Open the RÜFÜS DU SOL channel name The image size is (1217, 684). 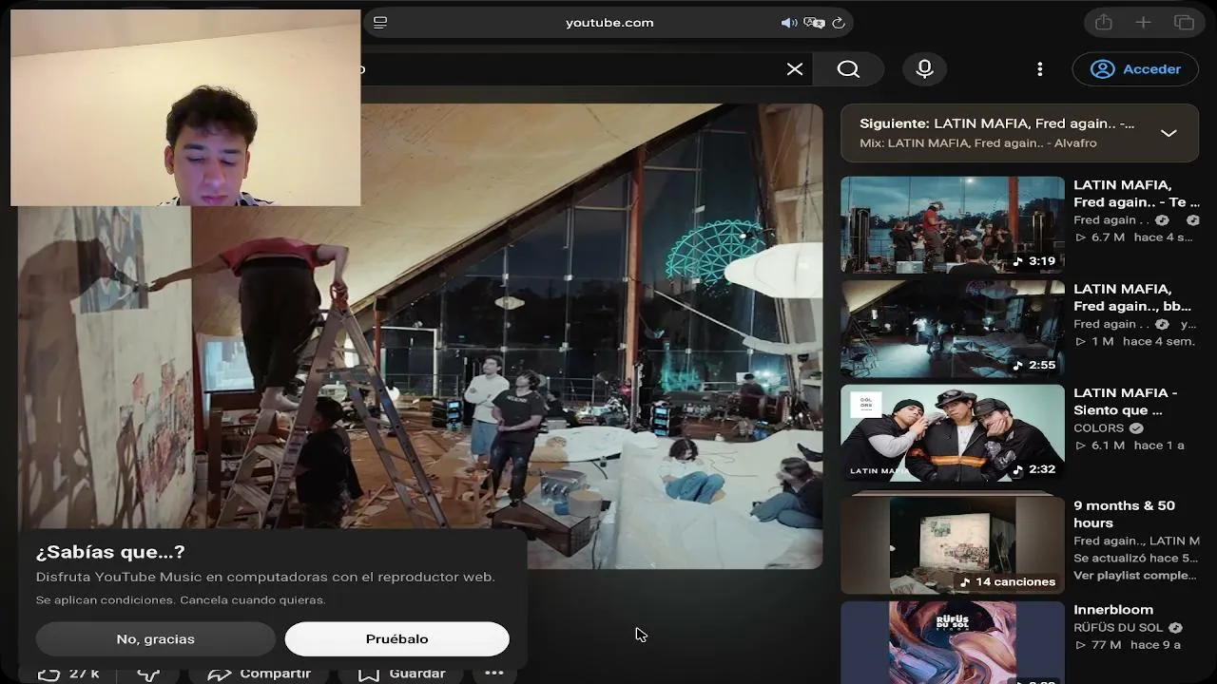(x=1119, y=628)
